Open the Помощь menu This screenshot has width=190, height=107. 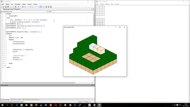35,4
